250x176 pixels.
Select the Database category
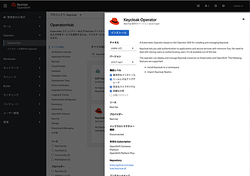coord(56,71)
